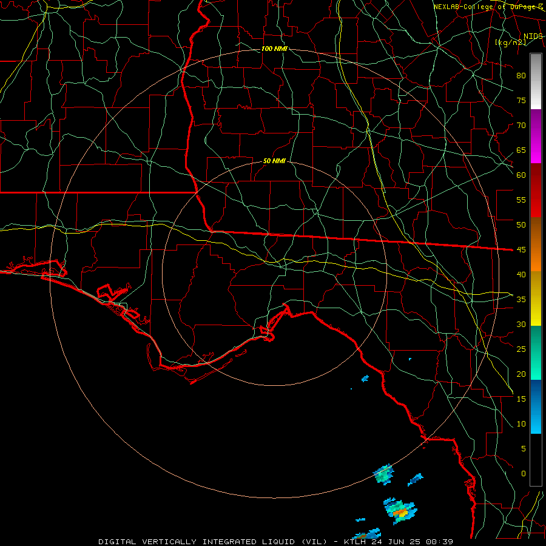Image resolution: width=546 pixels, height=546 pixels.
Task: Click the '80' value on the scale
Action: pyautogui.click(x=521, y=76)
